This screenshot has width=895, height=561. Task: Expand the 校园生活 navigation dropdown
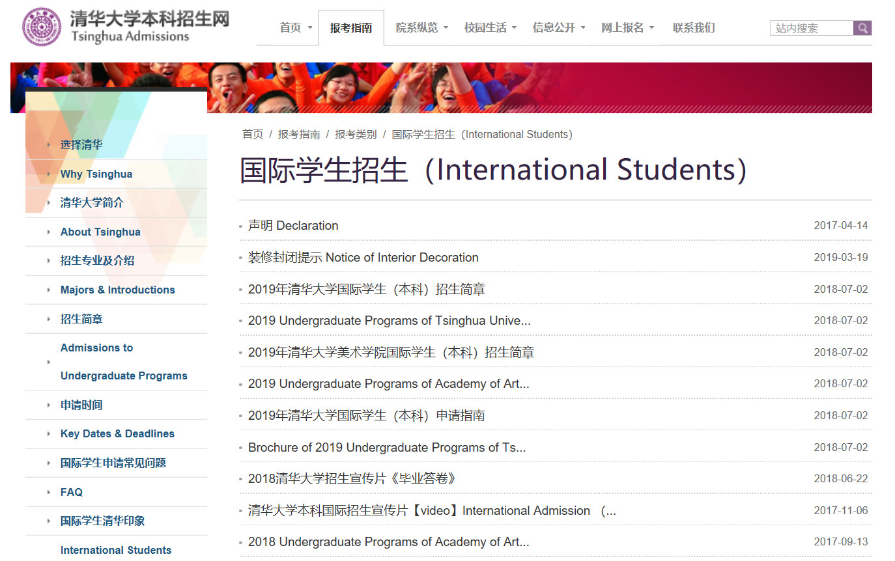[x=490, y=27]
